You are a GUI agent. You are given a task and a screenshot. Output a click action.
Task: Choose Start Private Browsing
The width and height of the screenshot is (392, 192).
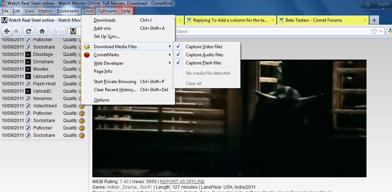click(128, 82)
